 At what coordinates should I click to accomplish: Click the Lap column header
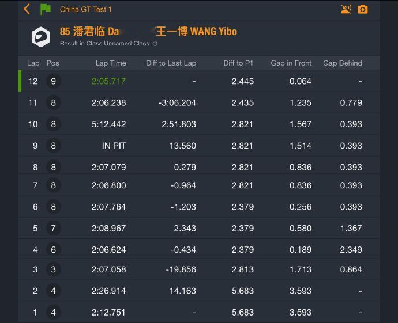click(x=33, y=63)
